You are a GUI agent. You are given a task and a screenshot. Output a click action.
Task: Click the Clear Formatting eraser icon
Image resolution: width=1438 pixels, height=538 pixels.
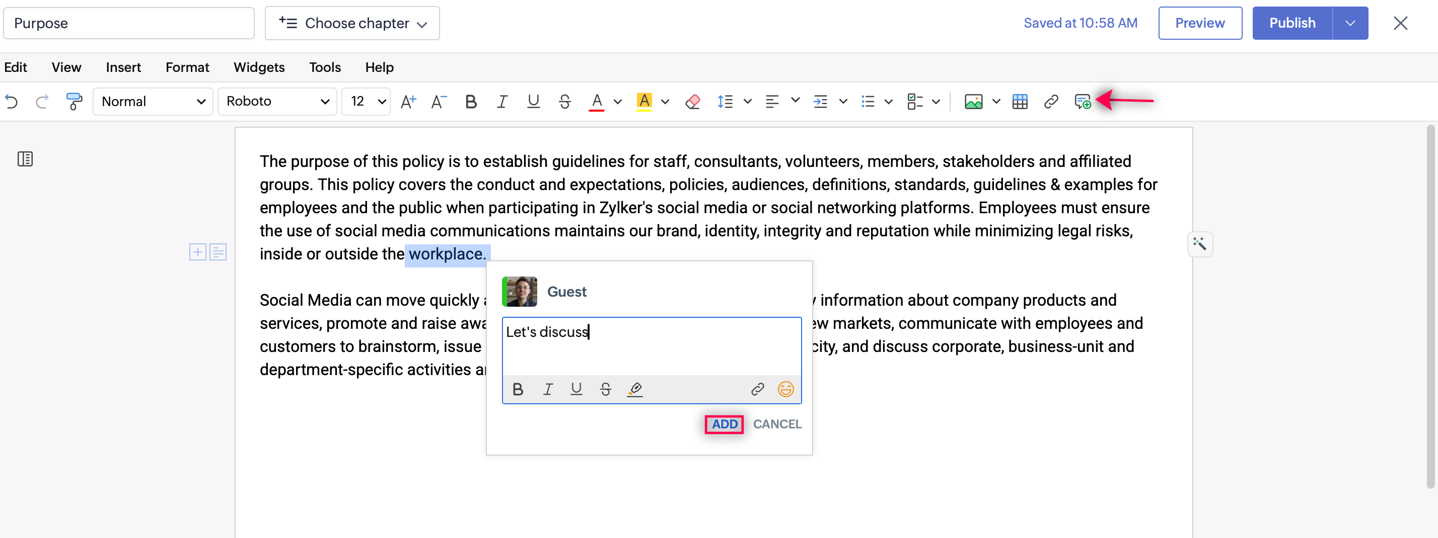point(692,102)
